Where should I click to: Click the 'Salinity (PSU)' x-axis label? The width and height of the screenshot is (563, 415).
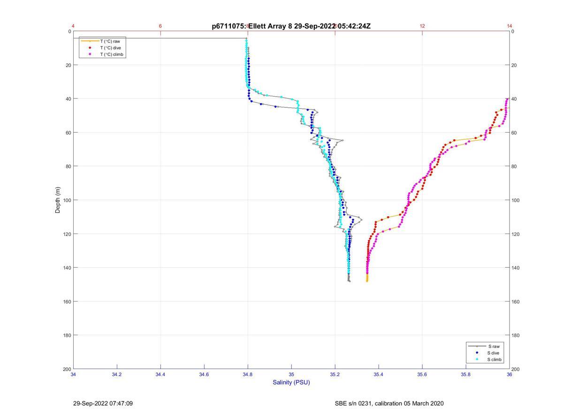coord(291,382)
